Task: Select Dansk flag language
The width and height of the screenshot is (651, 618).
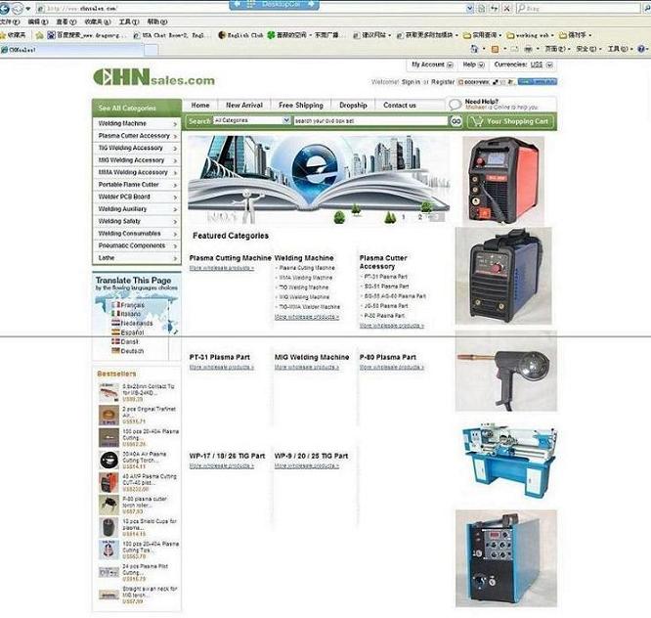Action: [x=125, y=342]
